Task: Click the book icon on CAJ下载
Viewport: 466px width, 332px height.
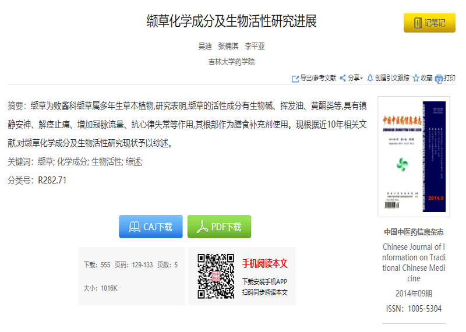Action: click(134, 227)
